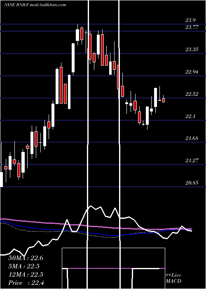Click the 22.94 price axis label

click(x=192, y=72)
